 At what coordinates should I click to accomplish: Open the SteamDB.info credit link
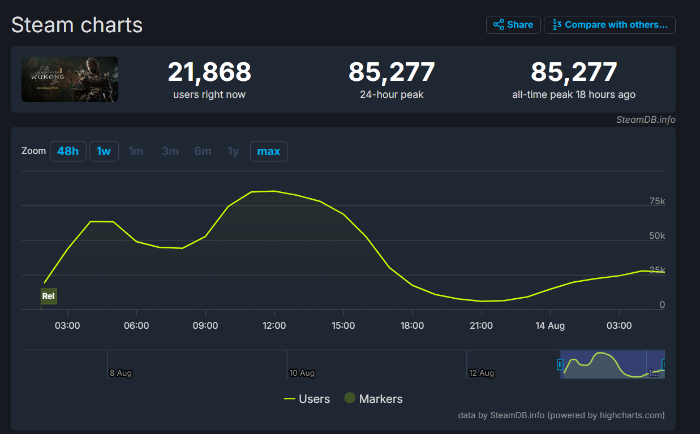[646, 120]
